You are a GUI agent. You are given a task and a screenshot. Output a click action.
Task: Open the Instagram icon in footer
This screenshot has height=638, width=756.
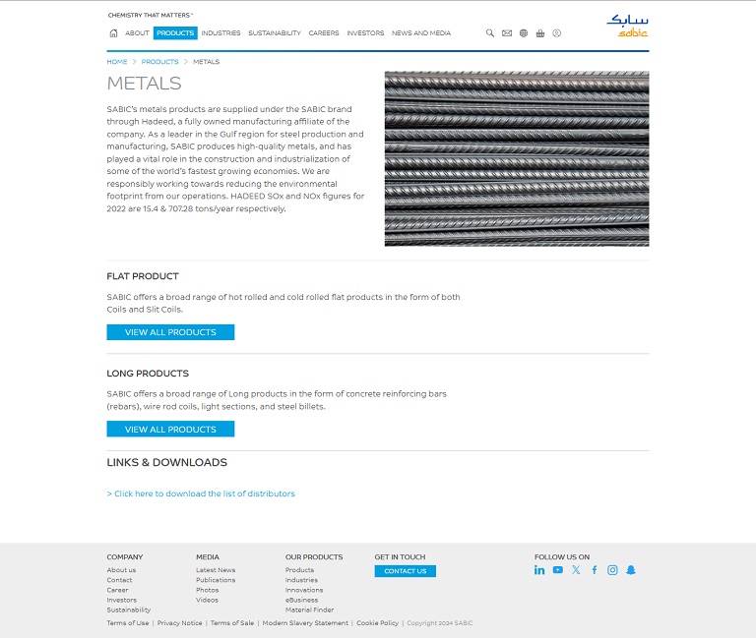[x=612, y=570]
